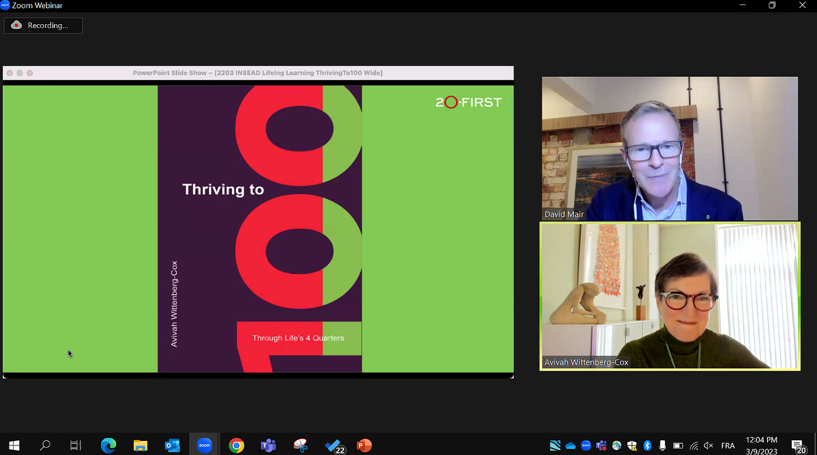817x455 pixels.
Task: Click the Recording indicator badge
Action: click(43, 25)
